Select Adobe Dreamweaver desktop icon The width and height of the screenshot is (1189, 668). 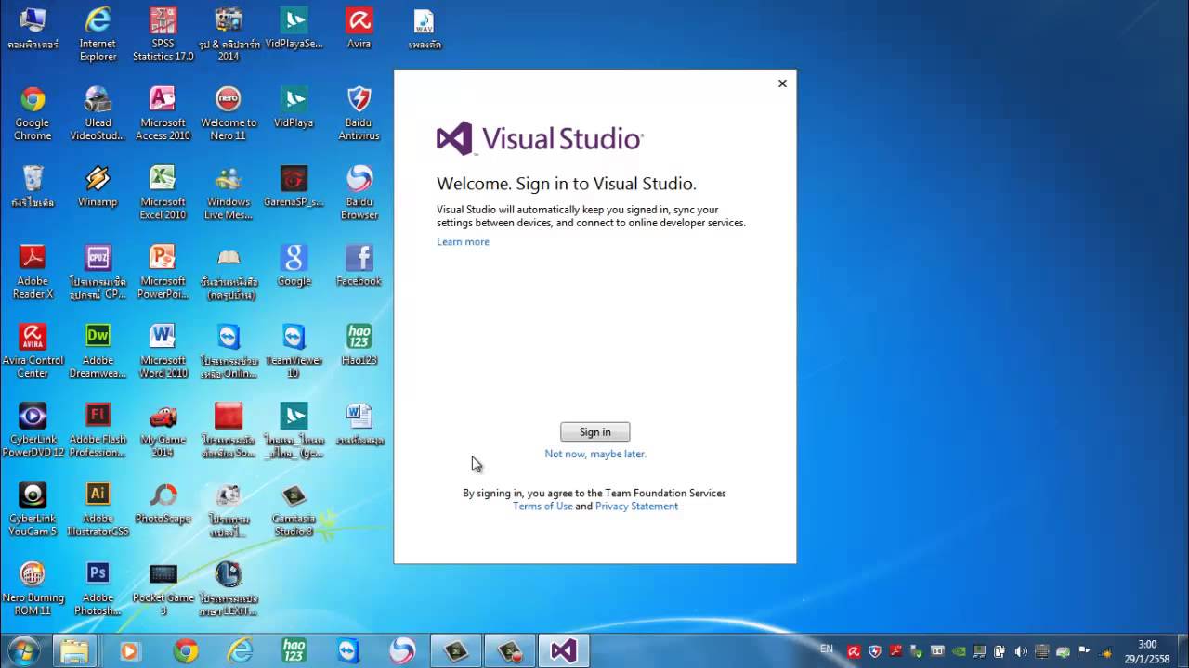point(98,351)
